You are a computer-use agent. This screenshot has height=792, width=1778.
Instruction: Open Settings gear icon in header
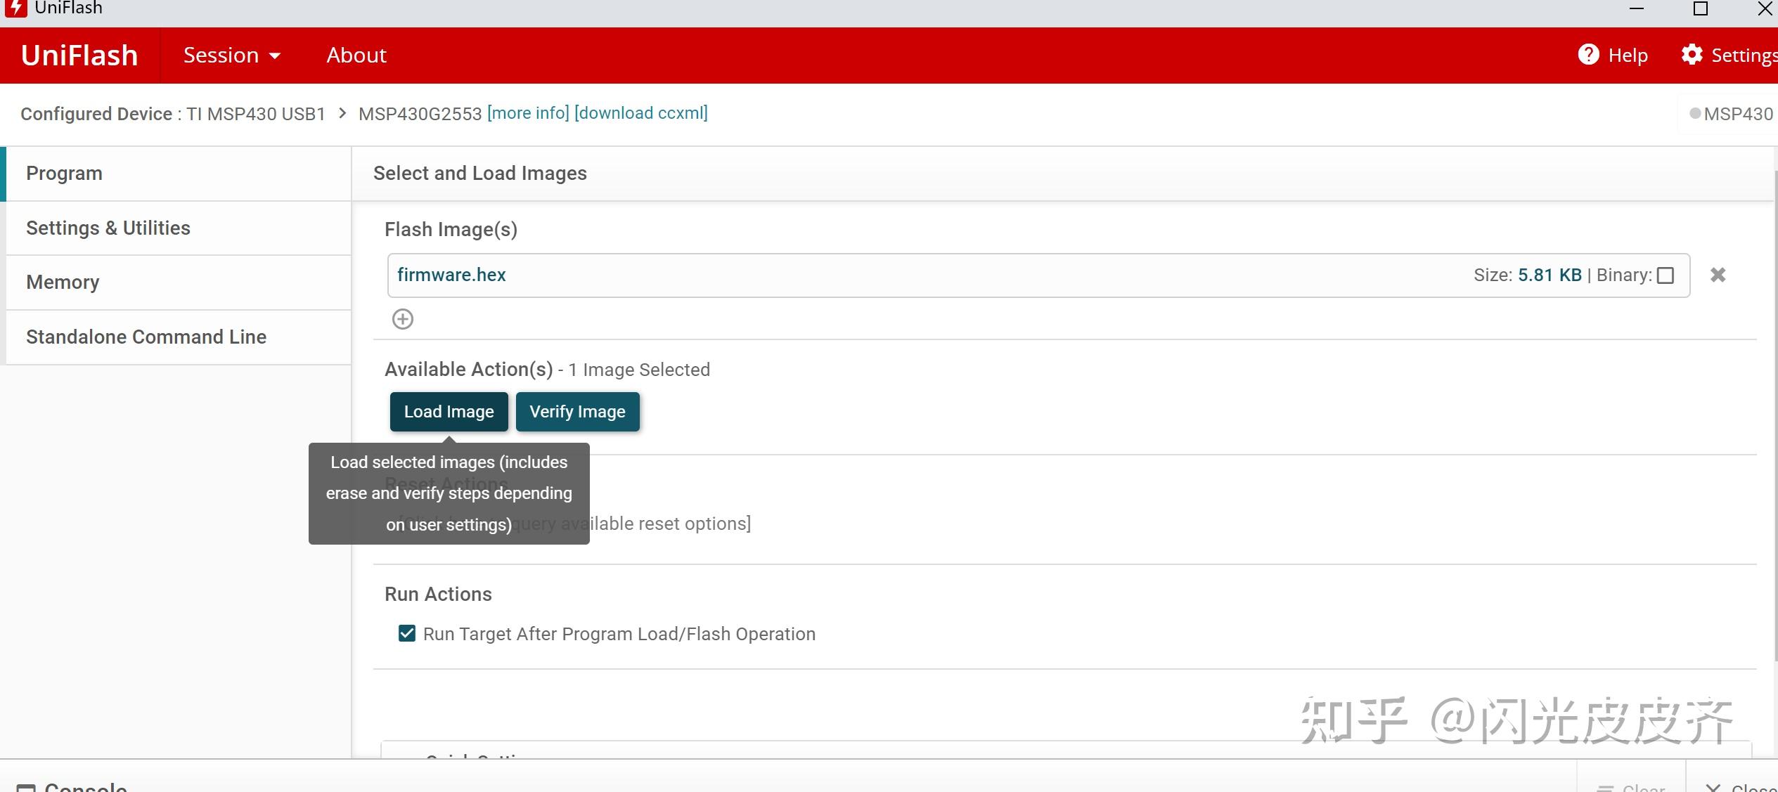coord(1692,55)
